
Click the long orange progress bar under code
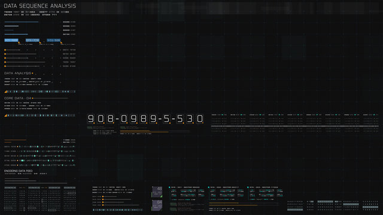click(144, 132)
